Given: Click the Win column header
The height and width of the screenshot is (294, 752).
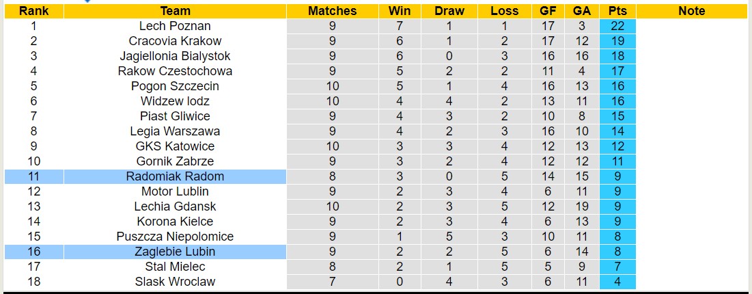Looking at the screenshot, I should coord(399,11).
